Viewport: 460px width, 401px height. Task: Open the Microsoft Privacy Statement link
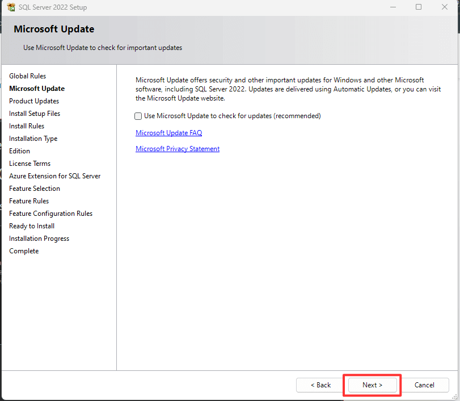point(178,149)
